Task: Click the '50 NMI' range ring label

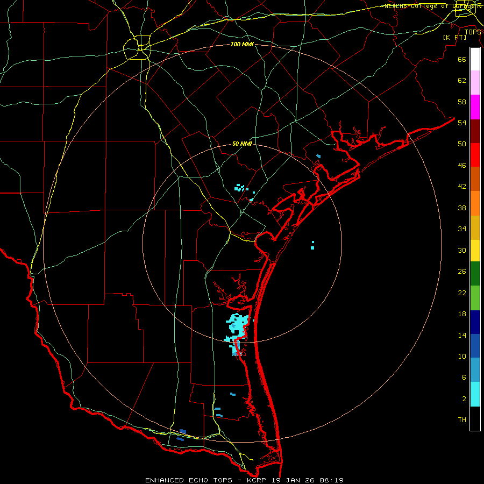Action: click(x=242, y=144)
